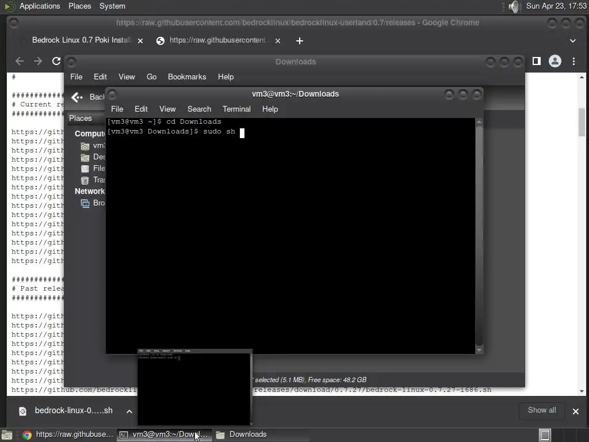Screen dimensions: 589x442
Task: Click the Back arrow in the file manager
Action: 77,97
